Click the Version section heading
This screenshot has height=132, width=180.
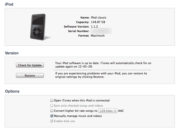12,53
